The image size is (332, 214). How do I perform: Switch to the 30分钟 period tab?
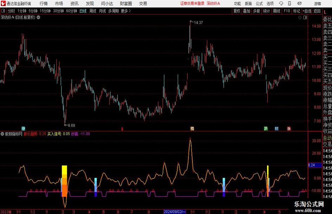pos(58,11)
